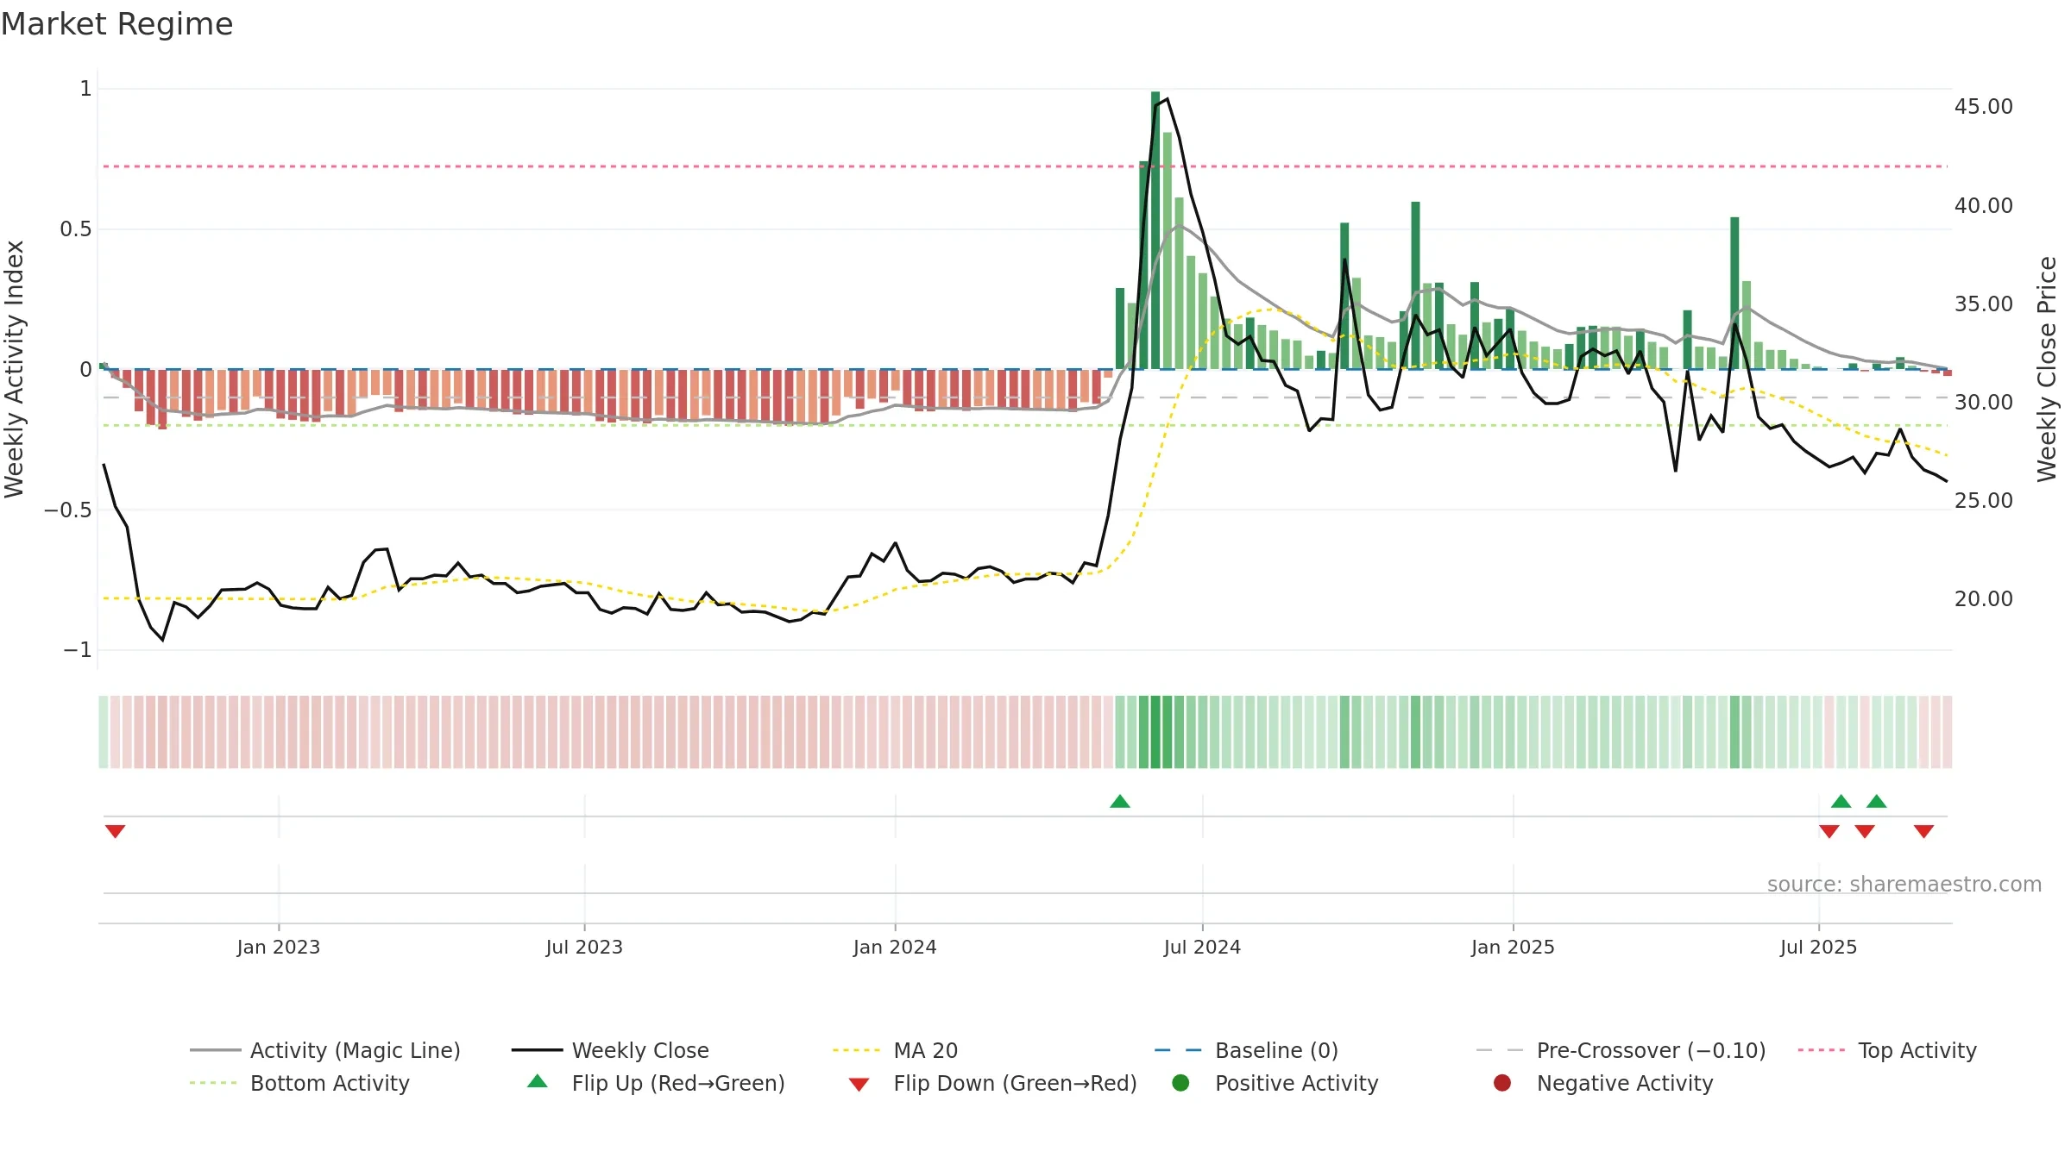2071x1164 pixels.
Task: Click the Jul 2024 axis label
Action: (x=1202, y=948)
